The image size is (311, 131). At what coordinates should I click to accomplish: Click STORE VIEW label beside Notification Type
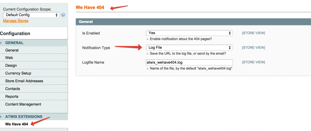point(253,48)
